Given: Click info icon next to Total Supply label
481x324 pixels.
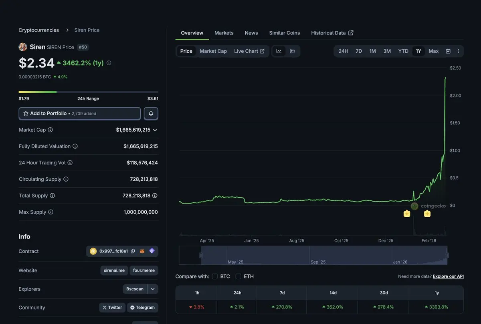Looking at the screenshot, I should point(52,196).
